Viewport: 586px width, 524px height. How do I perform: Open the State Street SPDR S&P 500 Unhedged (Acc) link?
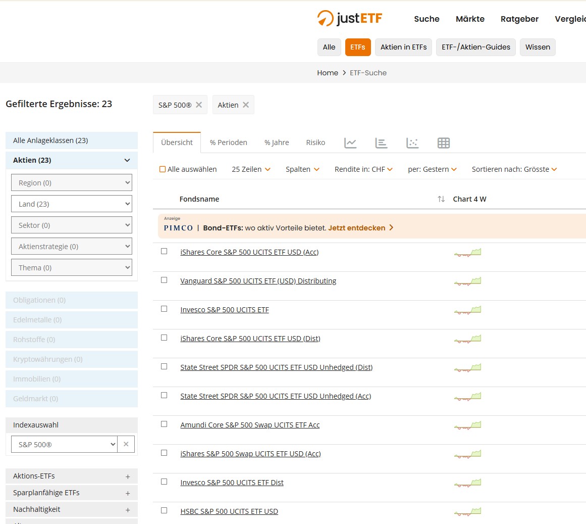(x=276, y=396)
